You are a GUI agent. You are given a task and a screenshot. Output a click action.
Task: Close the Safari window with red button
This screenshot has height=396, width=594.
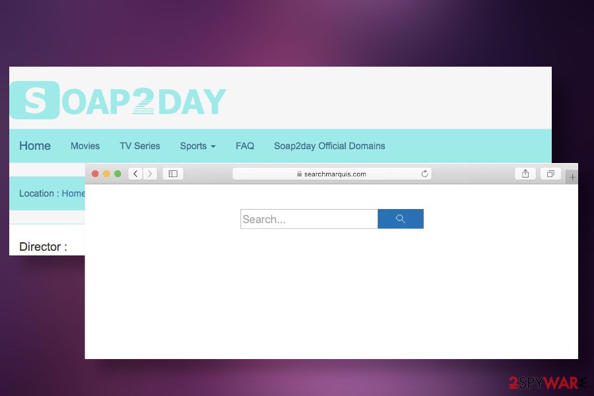(95, 174)
